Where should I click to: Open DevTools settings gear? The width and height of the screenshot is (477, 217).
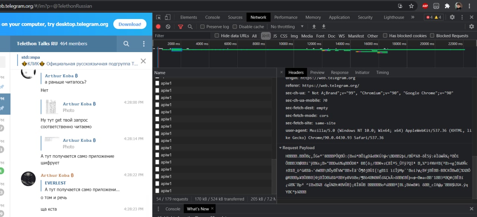click(452, 17)
